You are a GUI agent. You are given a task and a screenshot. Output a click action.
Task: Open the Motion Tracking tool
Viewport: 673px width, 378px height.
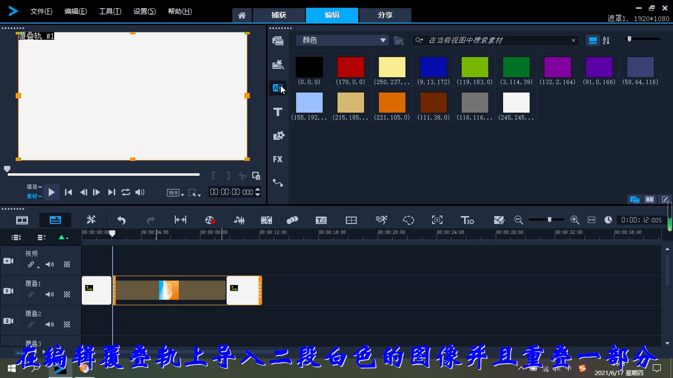[292, 220]
